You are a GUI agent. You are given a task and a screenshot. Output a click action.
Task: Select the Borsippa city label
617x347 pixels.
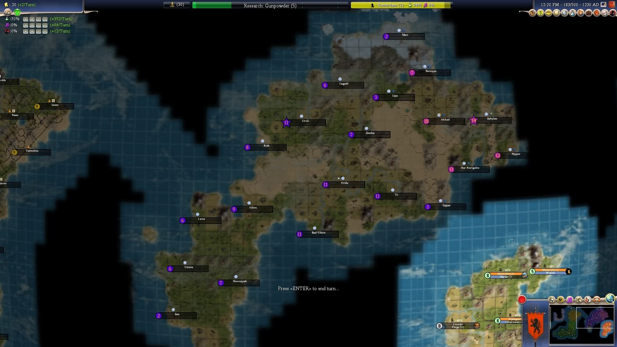pyautogui.click(x=430, y=73)
